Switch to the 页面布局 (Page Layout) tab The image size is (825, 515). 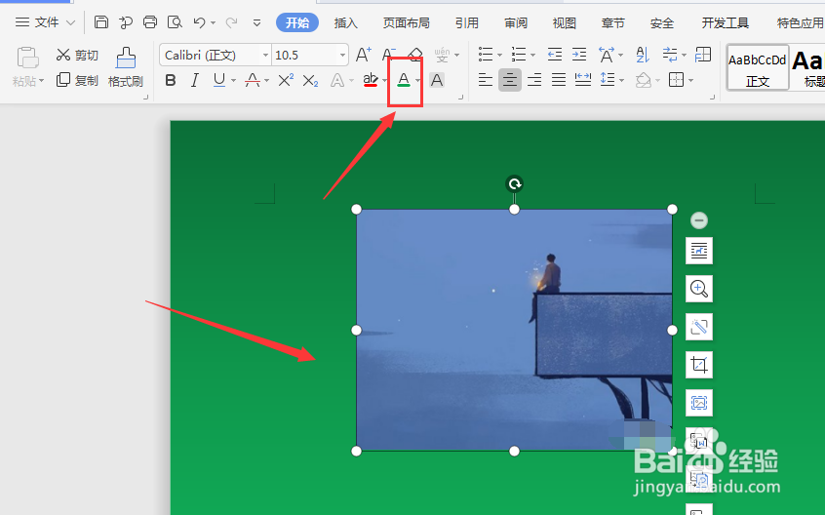click(x=407, y=22)
